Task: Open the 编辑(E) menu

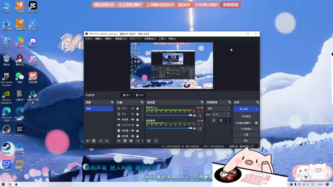Action: 99,39
